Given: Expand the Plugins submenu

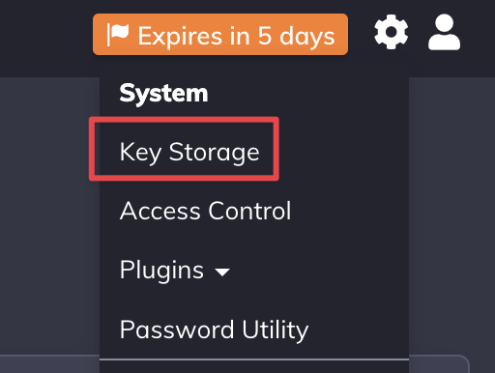Looking at the screenshot, I should pyautogui.click(x=175, y=270).
